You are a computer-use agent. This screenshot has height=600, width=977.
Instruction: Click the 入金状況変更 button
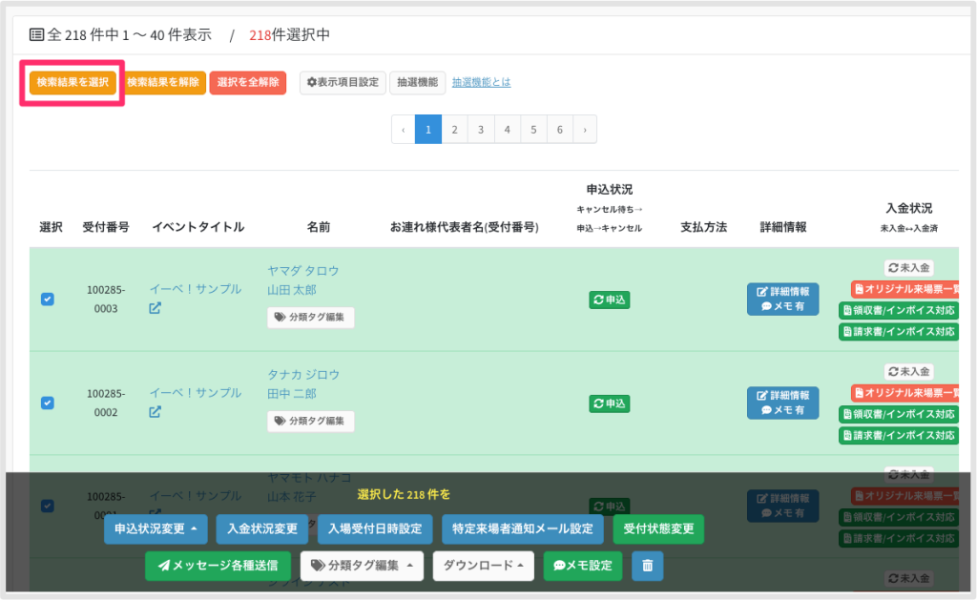point(262,529)
